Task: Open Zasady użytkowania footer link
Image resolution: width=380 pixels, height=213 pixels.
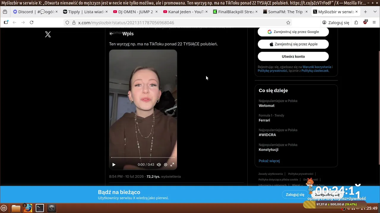Action: pos(270,174)
